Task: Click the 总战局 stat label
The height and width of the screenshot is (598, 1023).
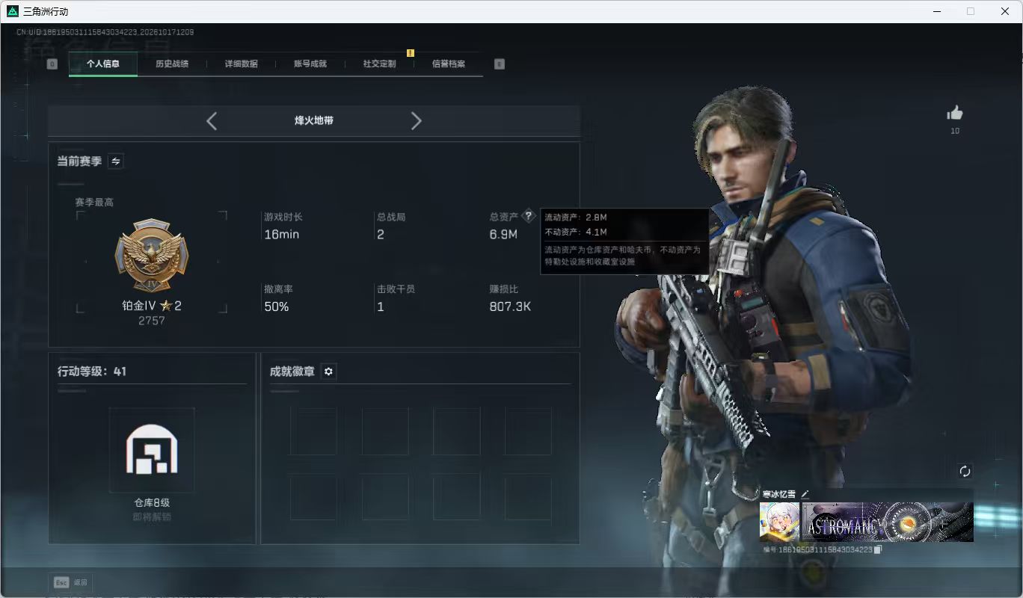Action: click(x=391, y=218)
